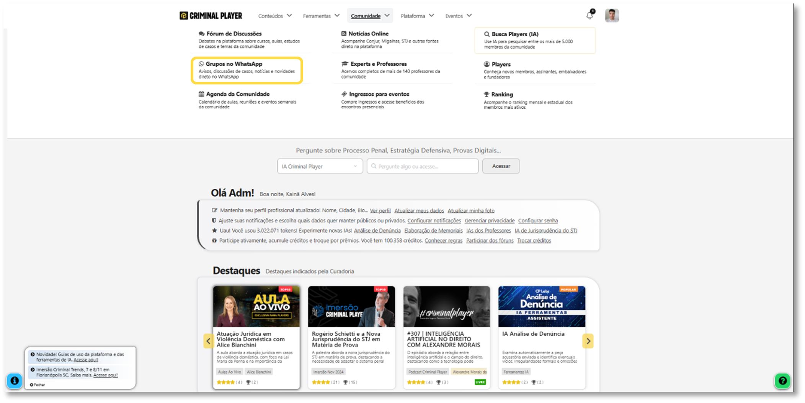This screenshot has height=403, width=805.
Task: Open the IA Criminal Player selector
Action: (x=320, y=166)
